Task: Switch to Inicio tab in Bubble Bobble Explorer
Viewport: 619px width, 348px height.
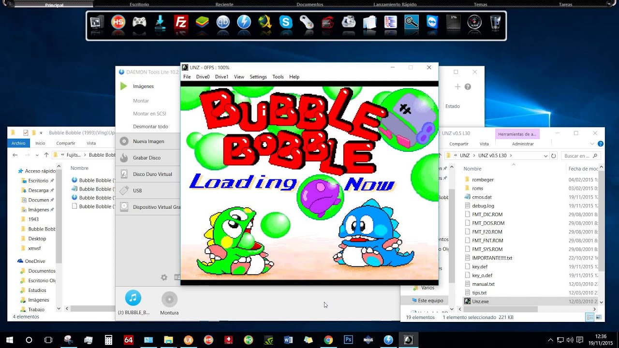Action: coord(40,143)
